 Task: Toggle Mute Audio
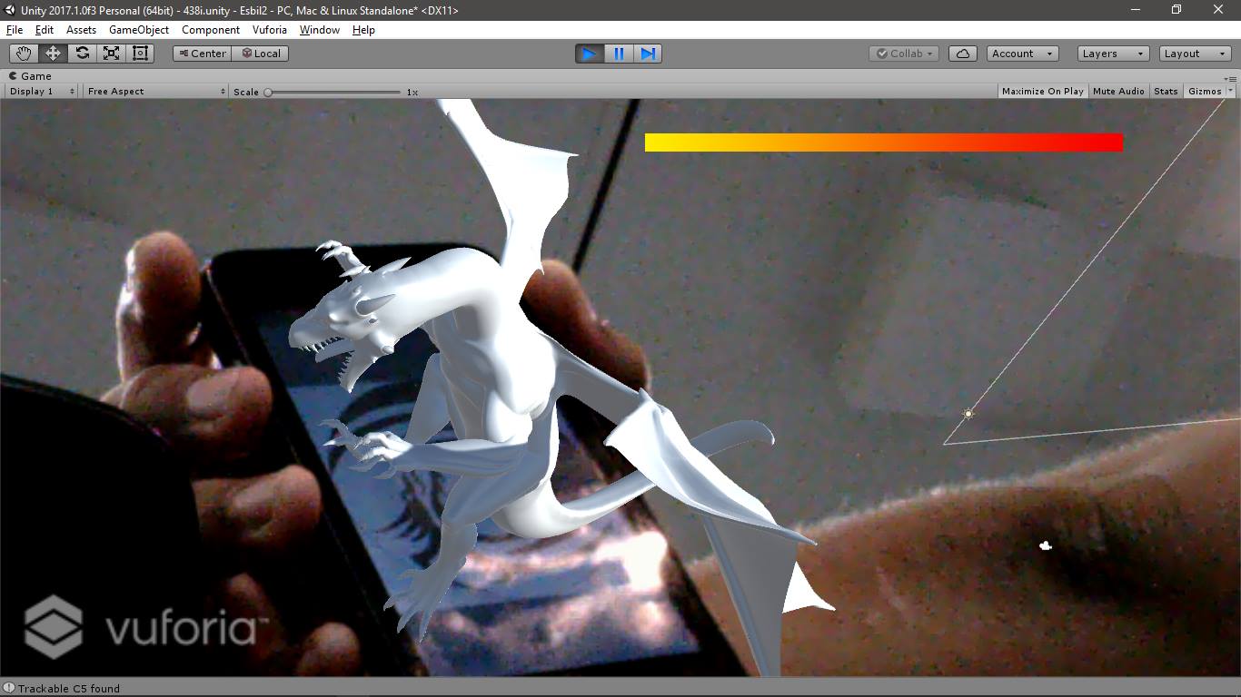click(1118, 91)
